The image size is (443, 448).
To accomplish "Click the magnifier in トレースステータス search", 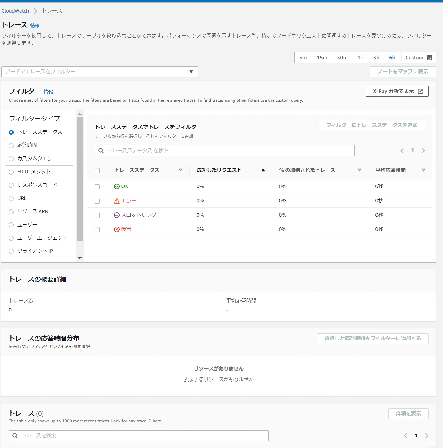I will click(x=101, y=151).
